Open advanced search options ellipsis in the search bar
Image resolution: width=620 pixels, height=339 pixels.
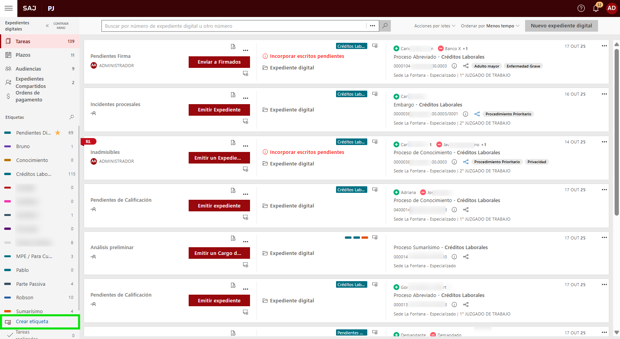tap(372, 26)
